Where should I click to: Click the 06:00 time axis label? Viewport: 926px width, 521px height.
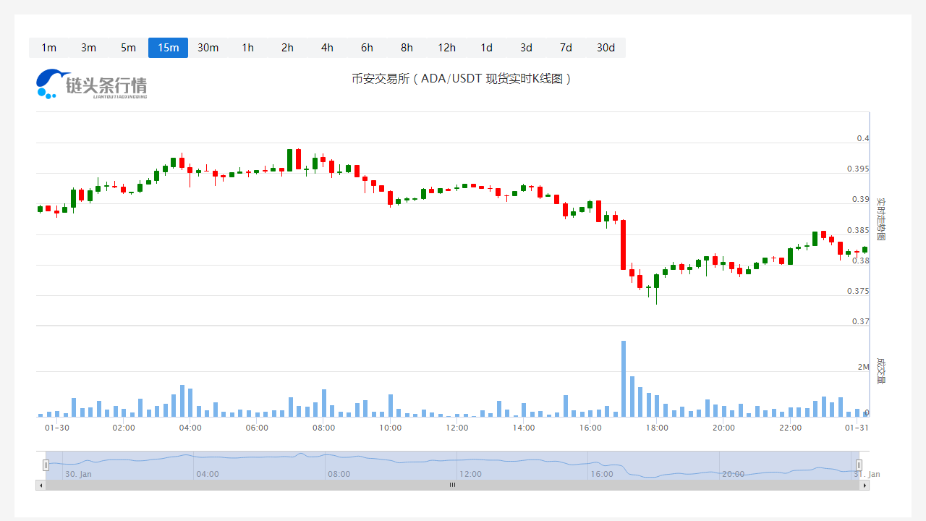[x=257, y=428]
